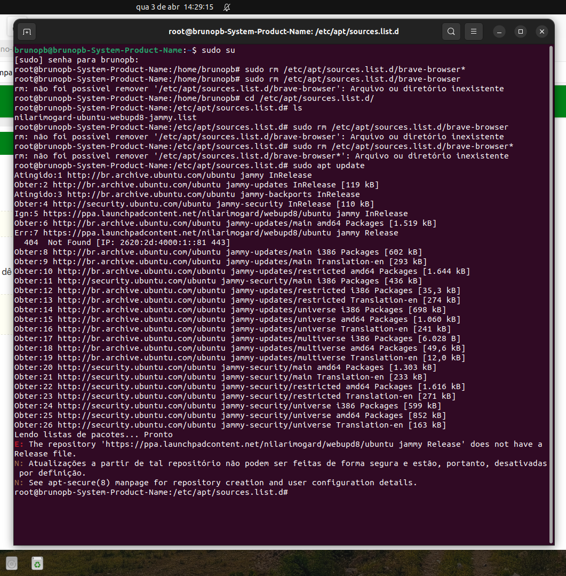Click the 'Obter:6' amd64 Packages [1.519 kB] line
566x576 pixels.
click(225, 223)
